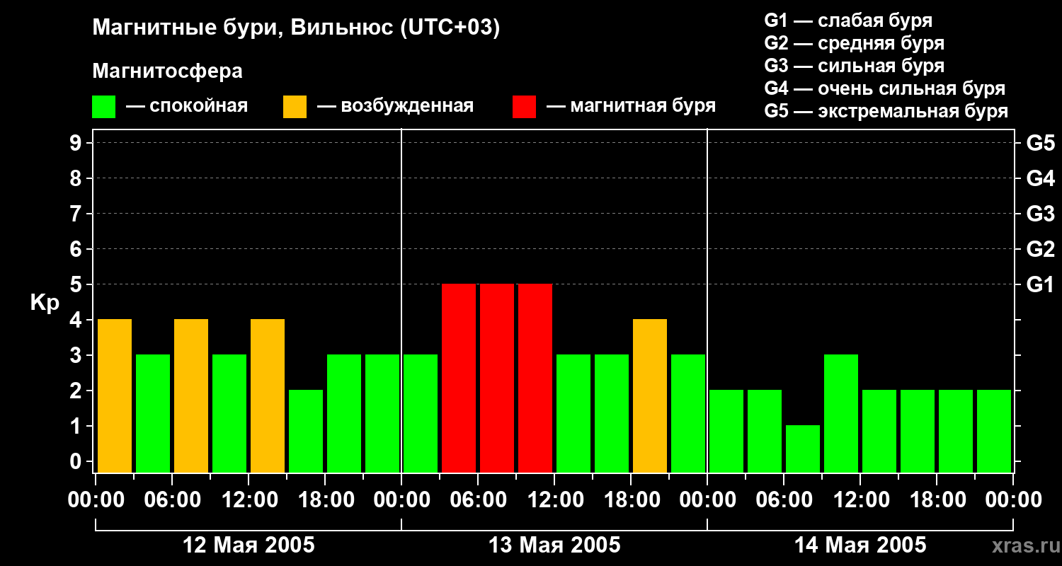Click the 00:00–03:00 orange bar on 12 May
This screenshot has width=1062, height=566.
115,395
